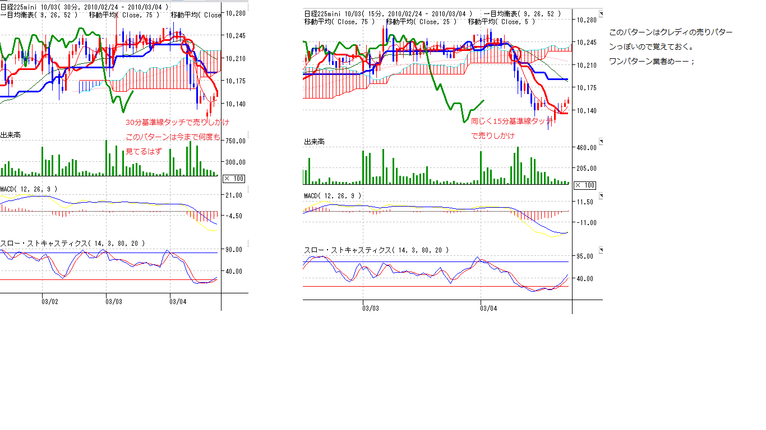Select MACD( 12, 26, 9 ) label on 30分 chart

[x=29, y=189]
